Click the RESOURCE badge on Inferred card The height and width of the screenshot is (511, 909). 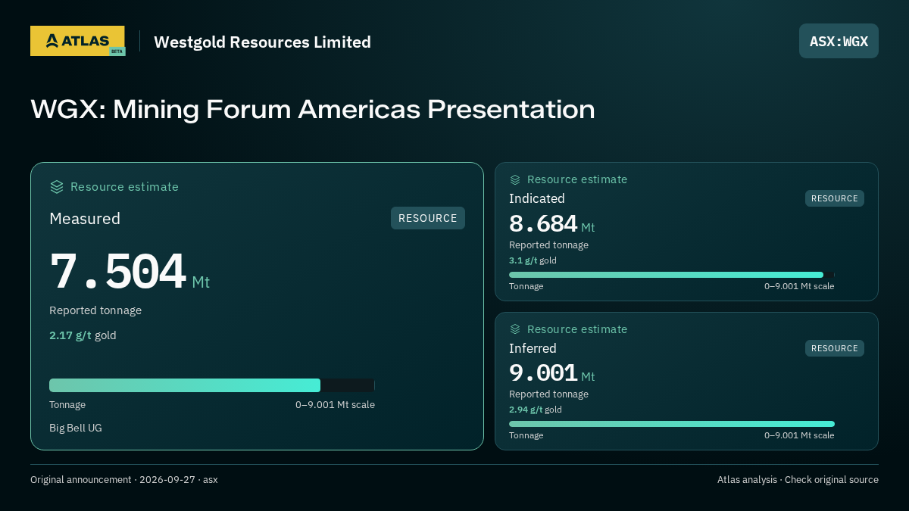[x=835, y=348]
